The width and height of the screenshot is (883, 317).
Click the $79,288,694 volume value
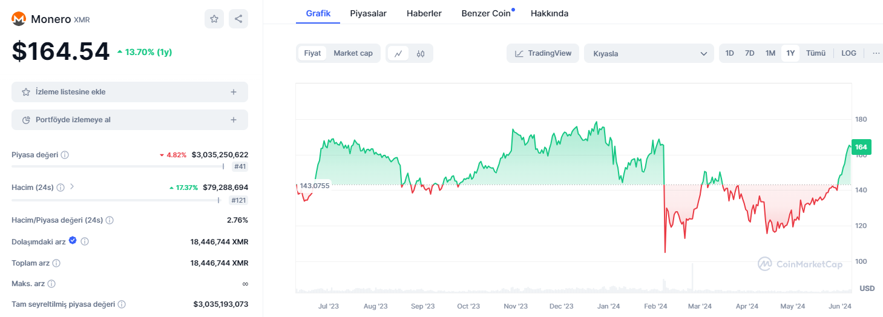225,188
